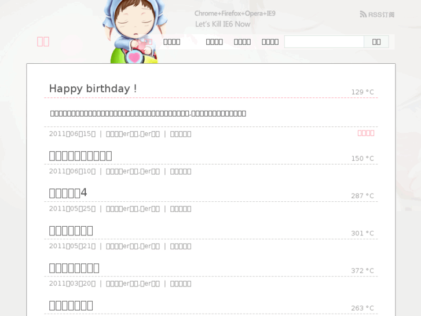Click the date of the 2011-06-15 post
421x316 pixels.
(x=72, y=134)
